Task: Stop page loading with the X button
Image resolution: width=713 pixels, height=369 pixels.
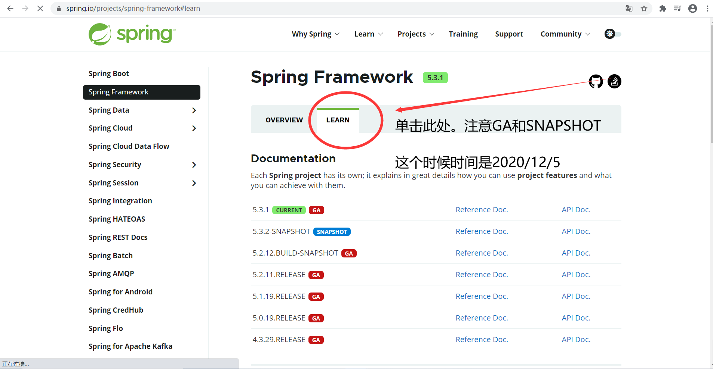Action: point(40,8)
